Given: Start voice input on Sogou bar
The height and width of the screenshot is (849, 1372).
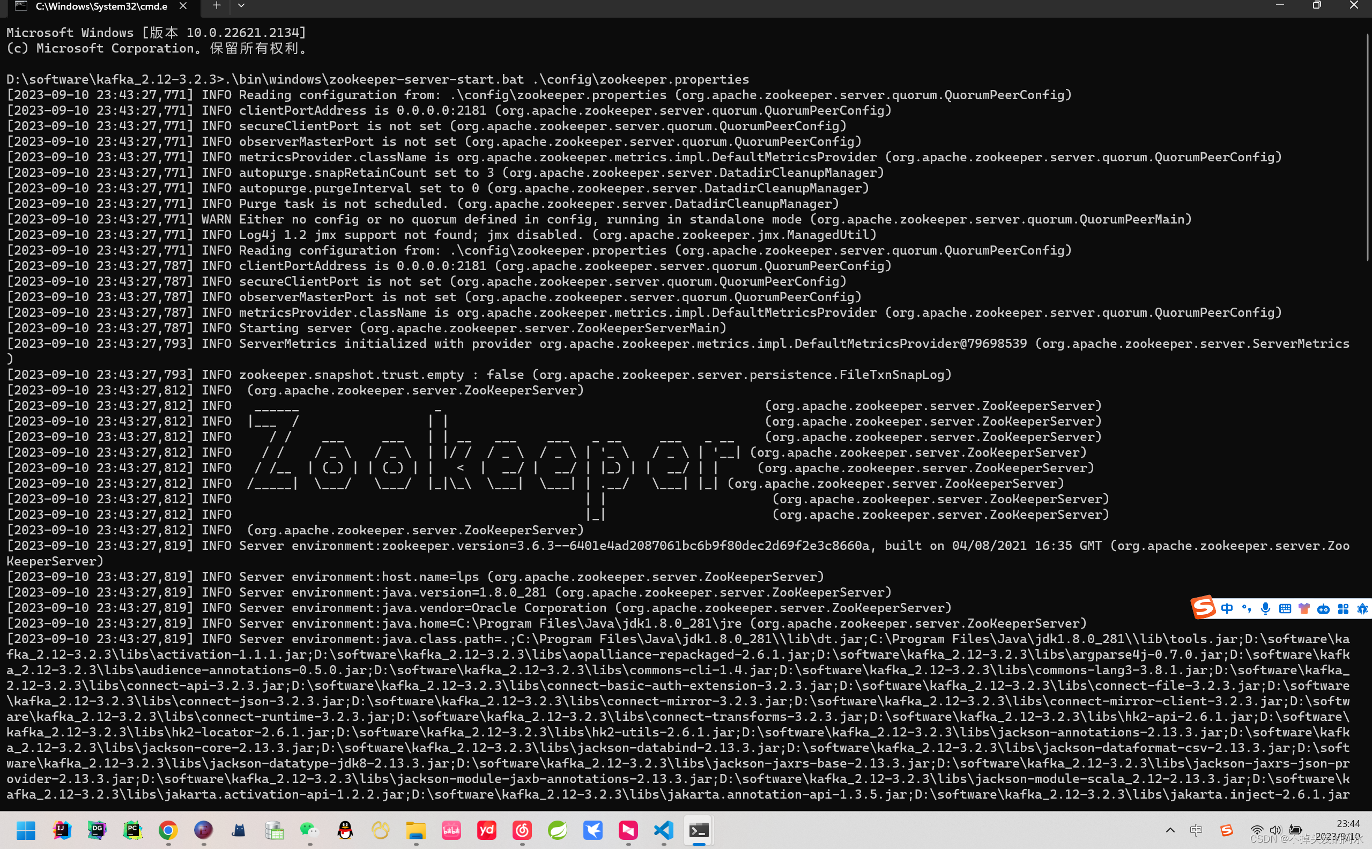Looking at the screenshot, I should tap(1265, 609).
